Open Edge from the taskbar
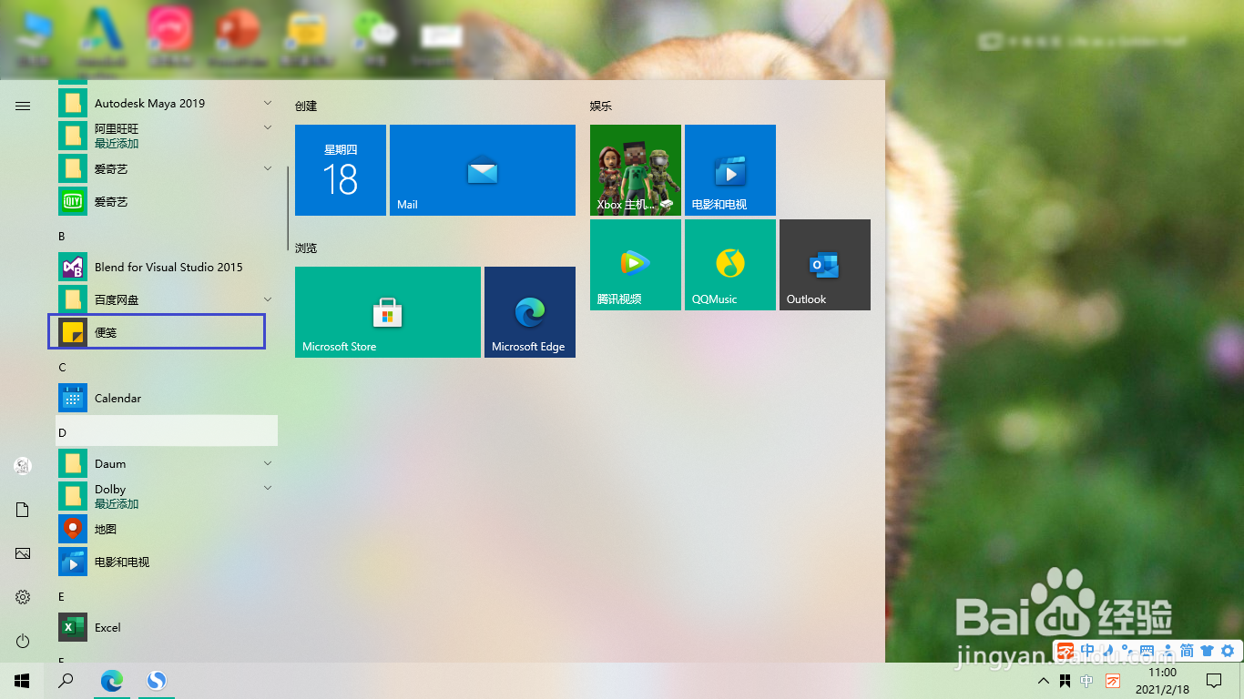The image size is (1244, 699). (x=112, y=681)
